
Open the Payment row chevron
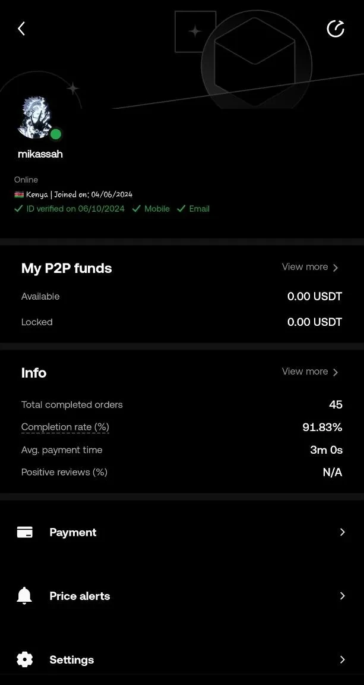coord(343,532)
